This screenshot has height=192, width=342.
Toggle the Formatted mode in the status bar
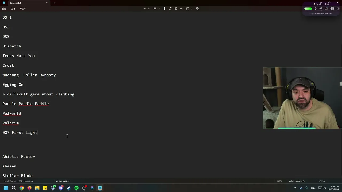click(x=63, y=181)
